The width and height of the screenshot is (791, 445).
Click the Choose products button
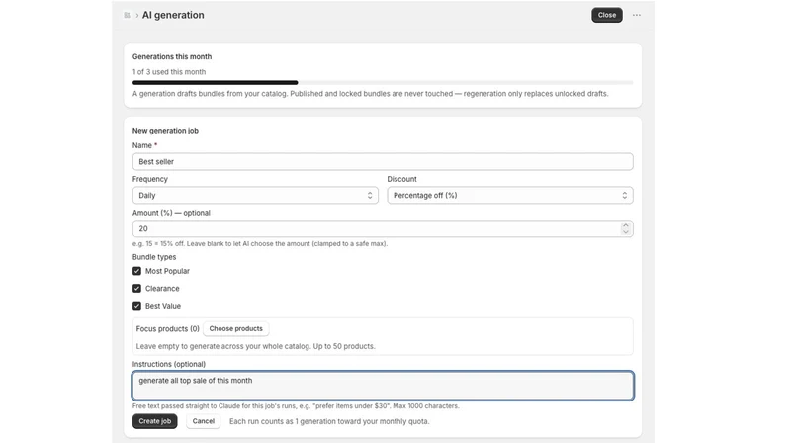(x=235, y=329)
